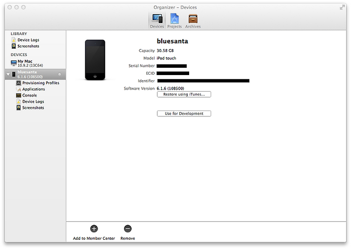Open Provisioning Profiles for bluesanta

click(41, 83)
